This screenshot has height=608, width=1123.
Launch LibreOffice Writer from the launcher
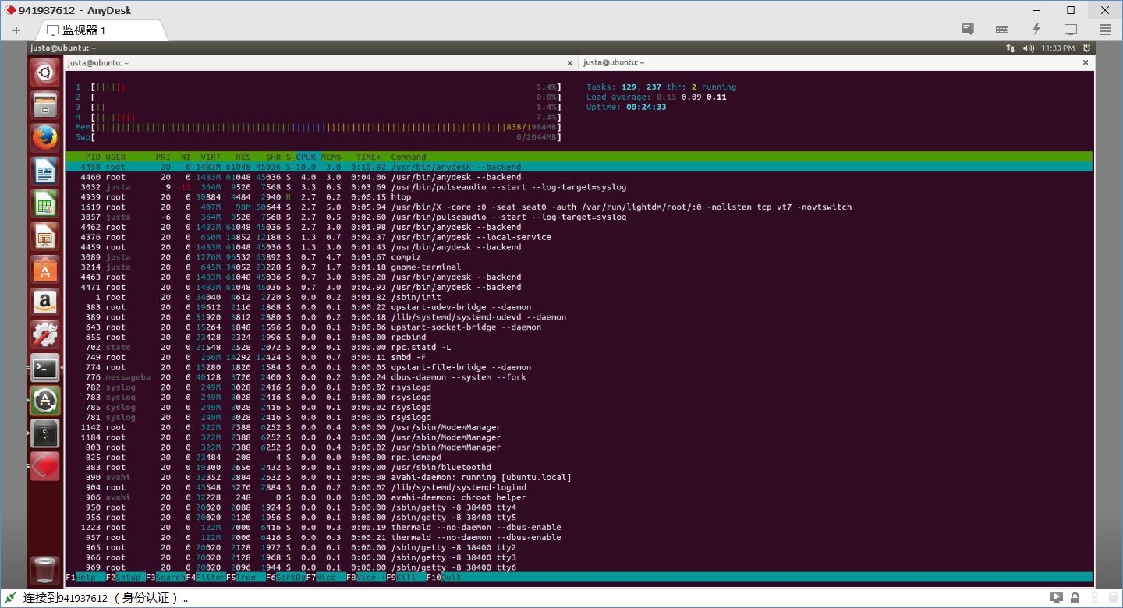[45, 171]
